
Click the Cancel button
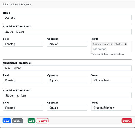17,121
